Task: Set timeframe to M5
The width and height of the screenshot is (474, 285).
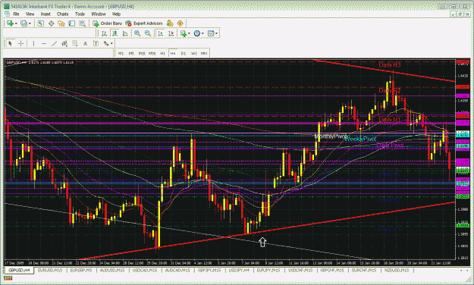Action: (131, 54)
